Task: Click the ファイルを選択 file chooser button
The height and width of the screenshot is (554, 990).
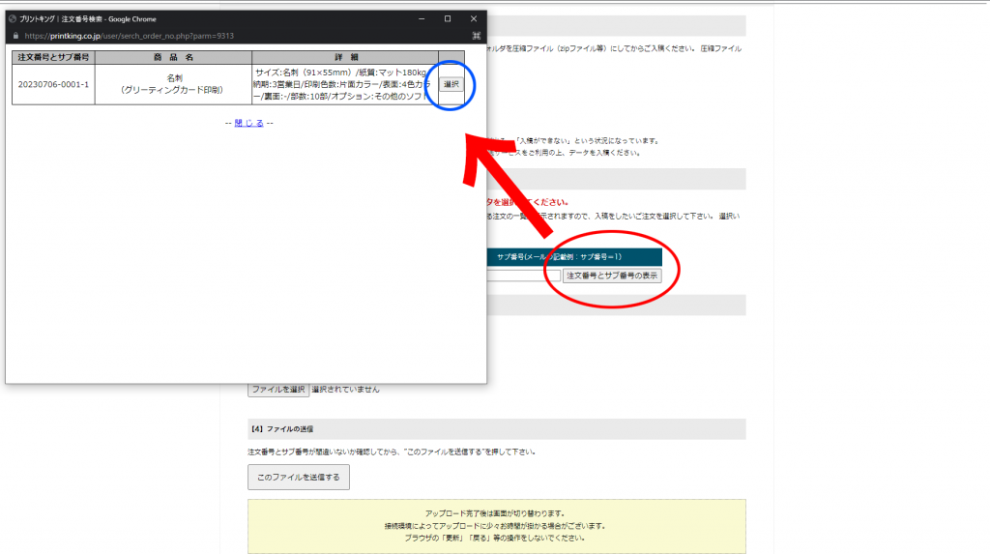Action: pyautogui.click(x=278, y=390)
